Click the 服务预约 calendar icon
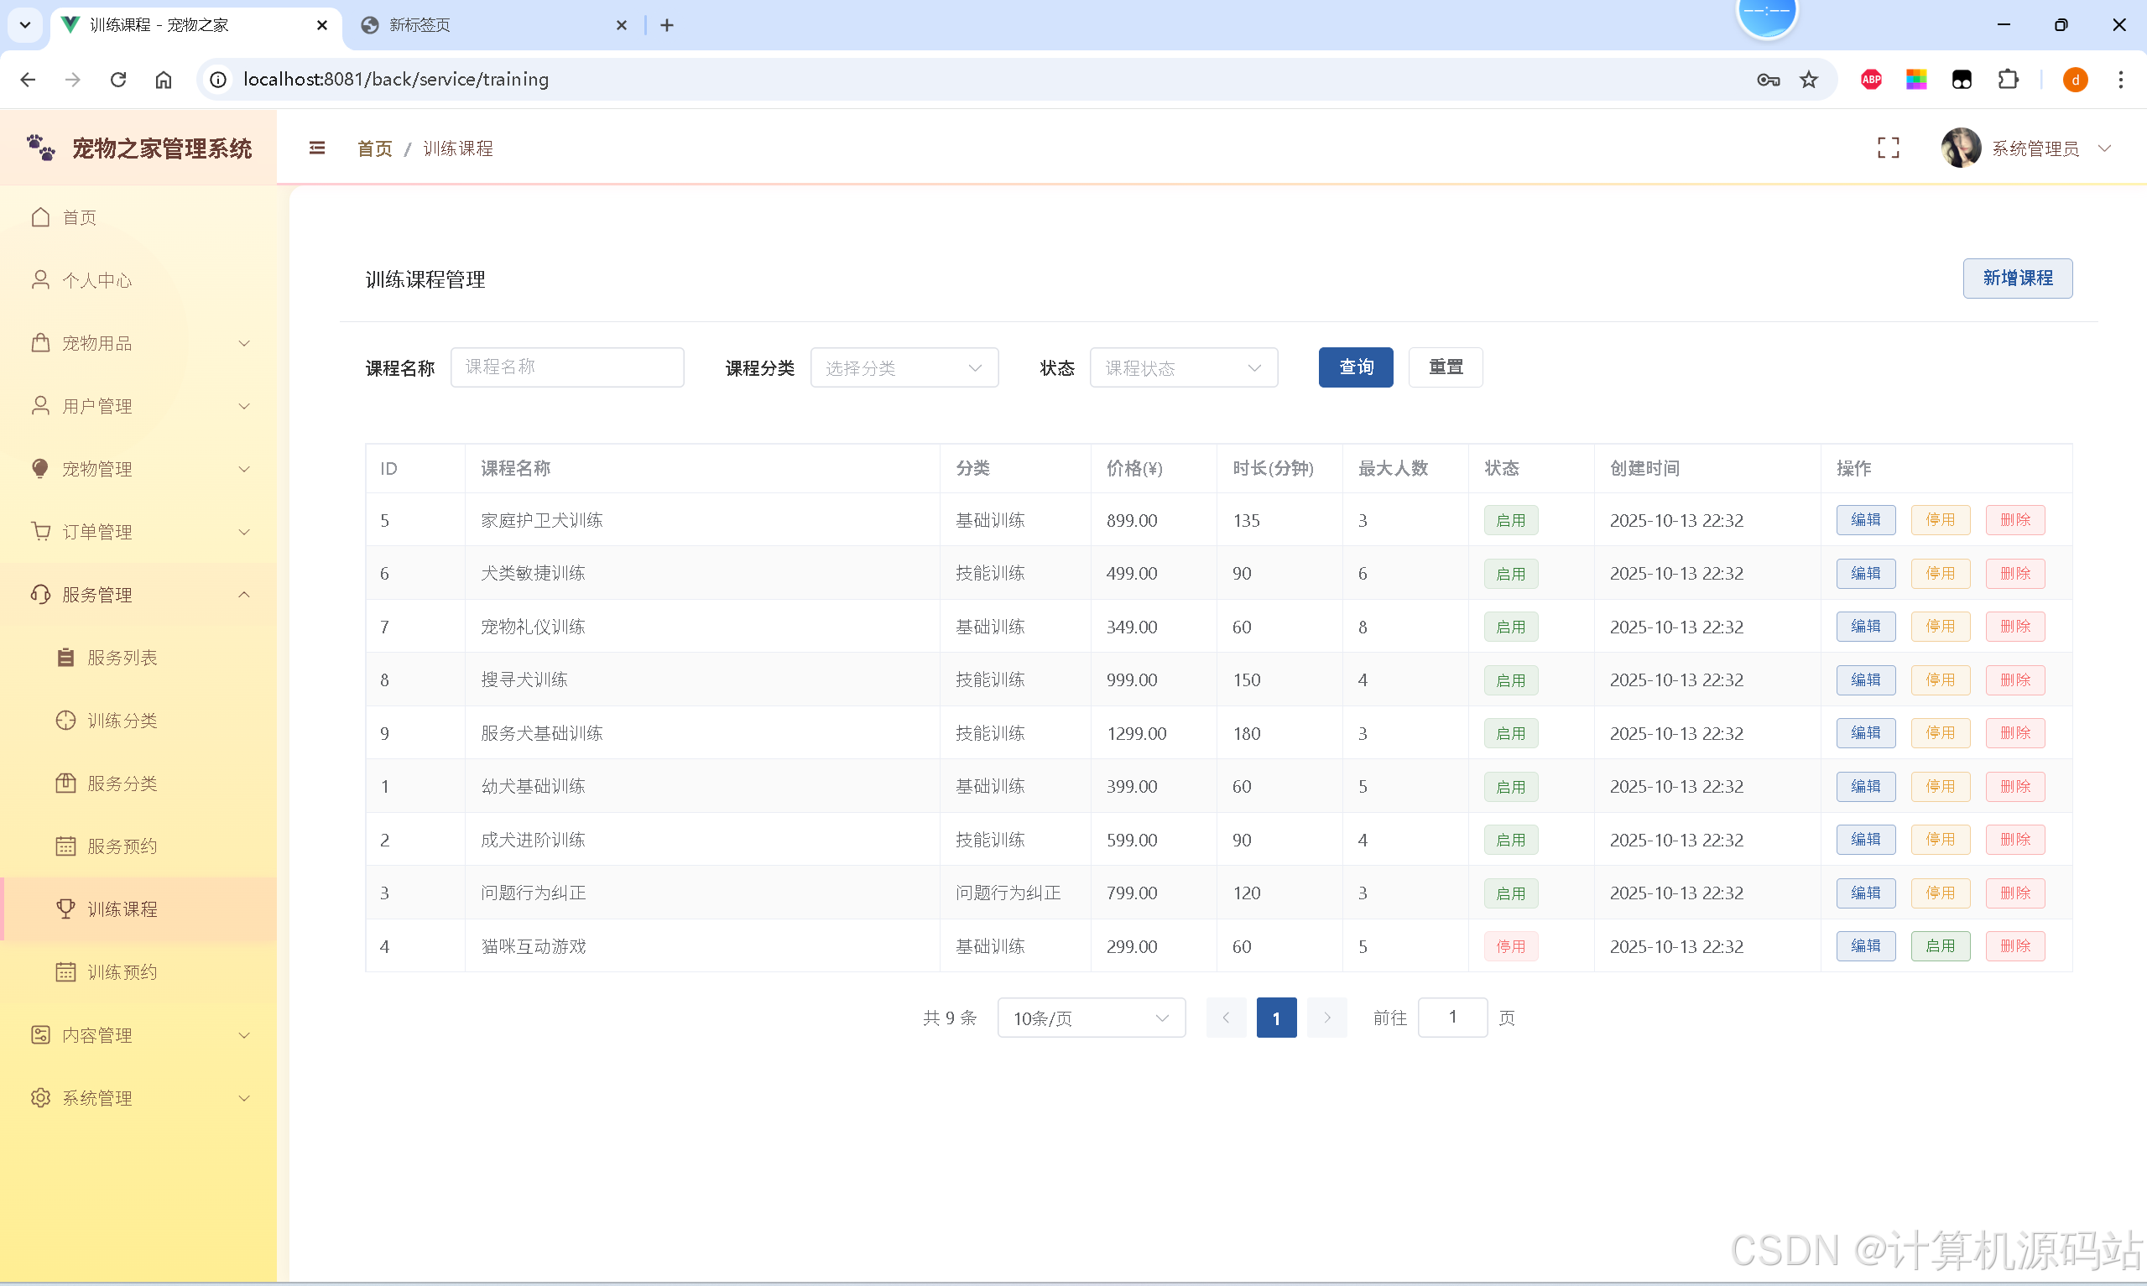 [65, 846]
